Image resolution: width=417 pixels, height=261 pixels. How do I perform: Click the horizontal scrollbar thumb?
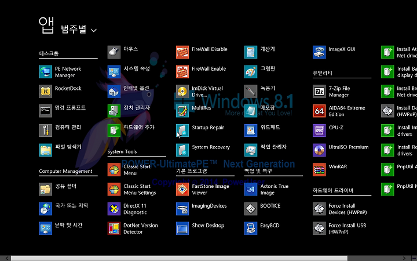pos(179,258)
